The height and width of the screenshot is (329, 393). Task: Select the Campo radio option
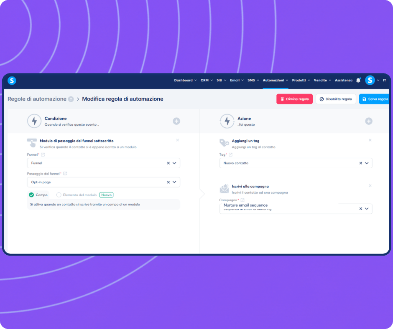(31, 195)
